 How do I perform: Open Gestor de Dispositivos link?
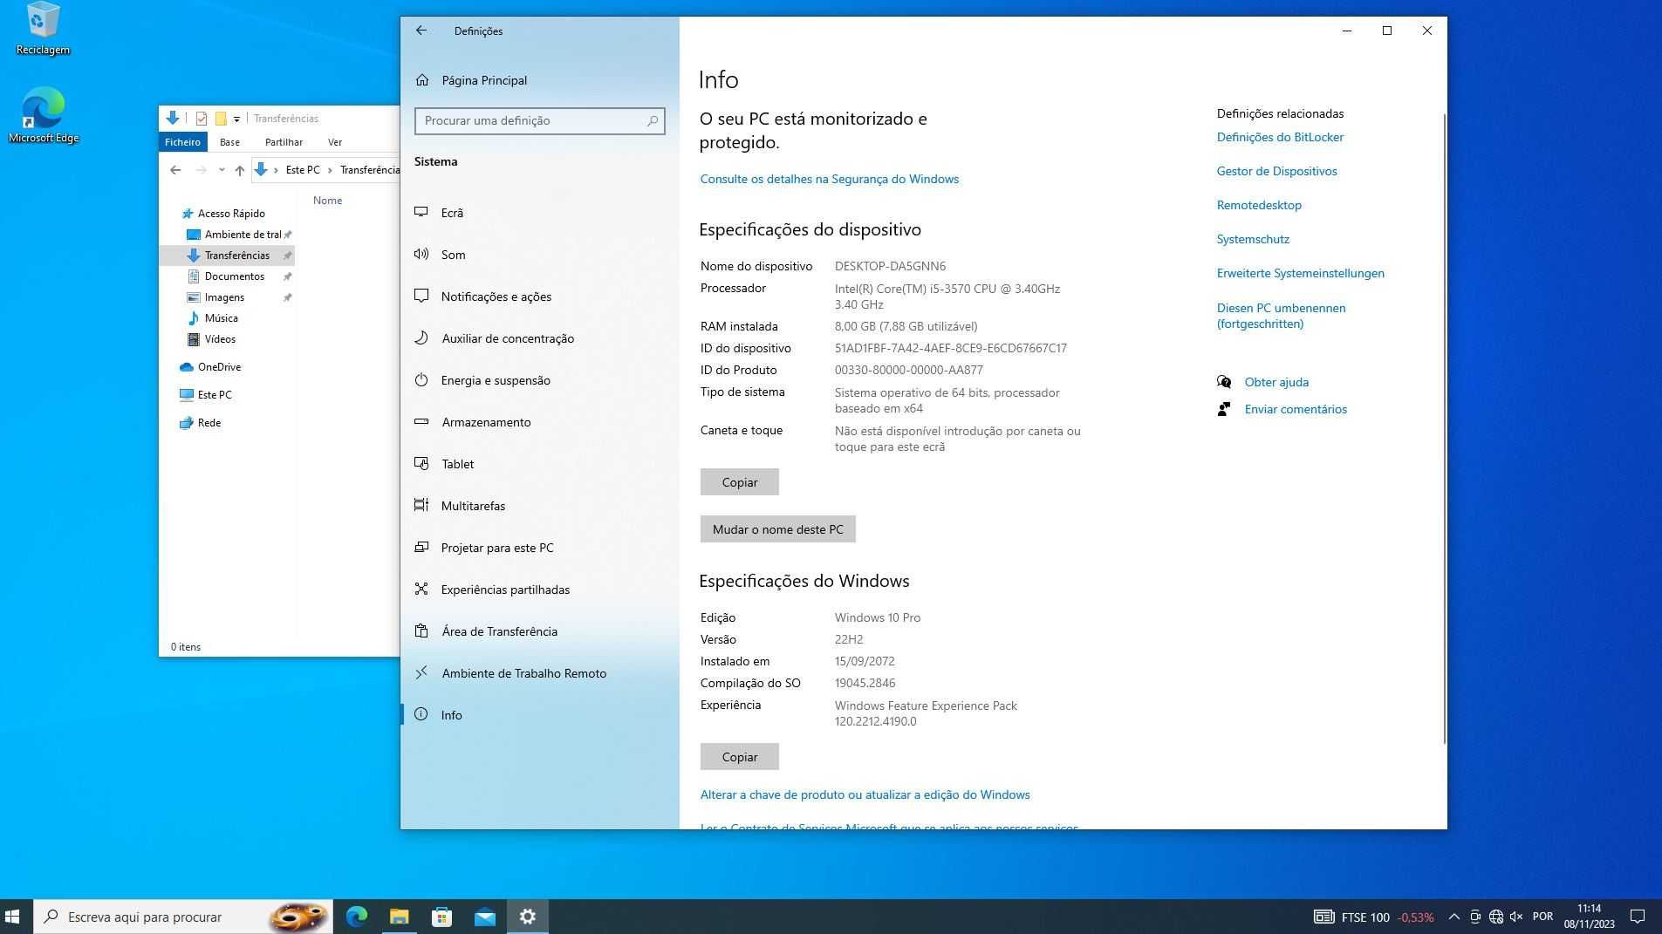coord(1276,171)
